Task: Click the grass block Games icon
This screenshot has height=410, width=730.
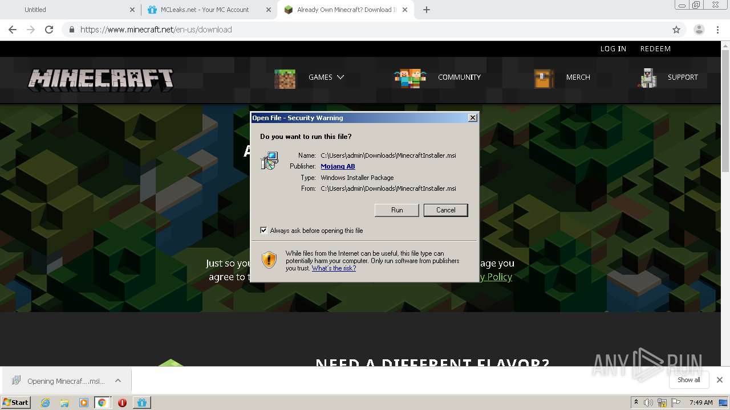Action: click(285, 79)
